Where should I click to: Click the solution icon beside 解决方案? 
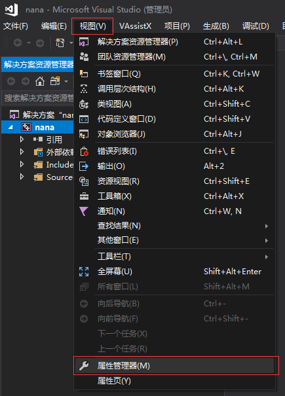click(14, 115)
